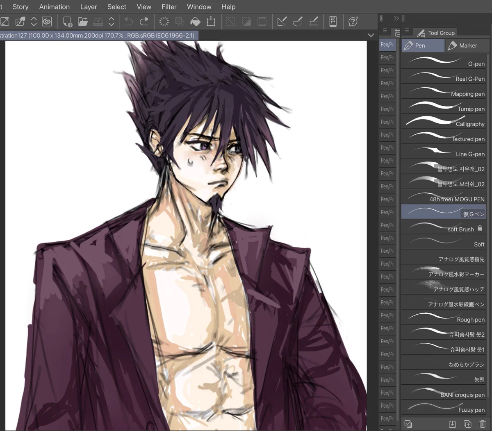
Task: Click the palette dock collapse bar icon
Action: (382, 18)
